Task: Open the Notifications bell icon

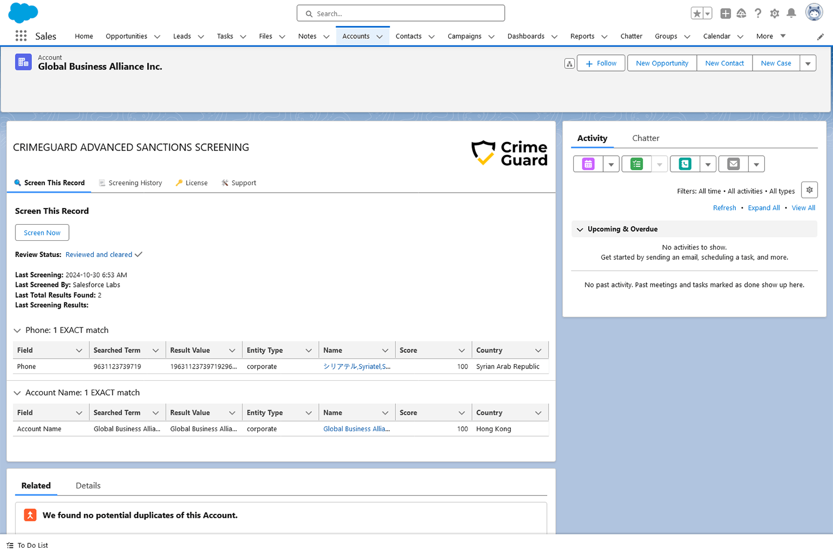Action: [791, 13]
